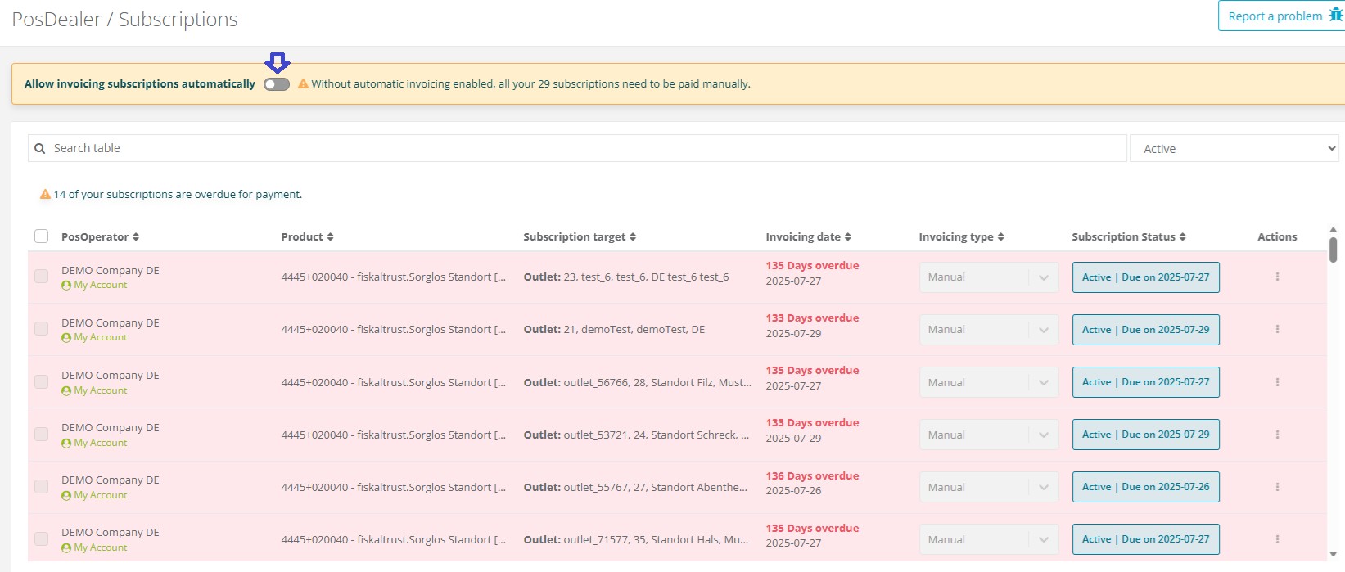Sort by PosOperator column arrows
1345x572 pixels.
pyautogui.click(x=136, y=237)
